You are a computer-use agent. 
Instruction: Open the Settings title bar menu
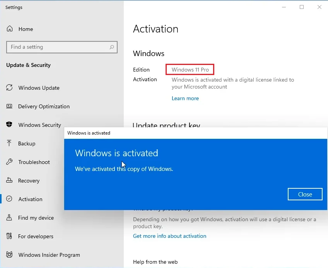click(14, 7)
